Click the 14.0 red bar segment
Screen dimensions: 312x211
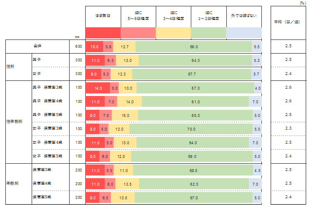pyautogui.click(x=97, y=88)
